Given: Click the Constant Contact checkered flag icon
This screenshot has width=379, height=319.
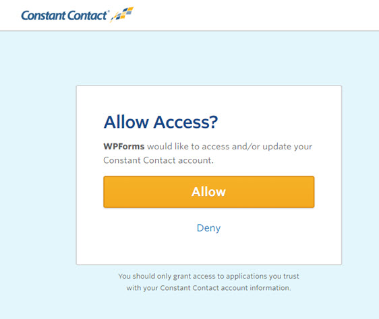Looking at the screenshot, I should click(x=122, y=14).
